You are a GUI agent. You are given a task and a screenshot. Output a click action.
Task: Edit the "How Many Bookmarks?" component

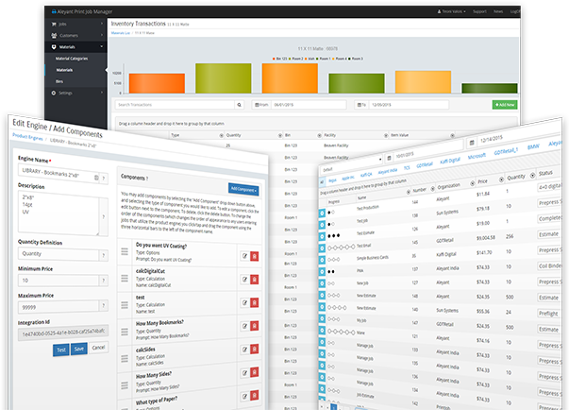click(x=244, y=326)
